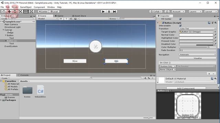Collapse the Canvas hierarchy item
This screenshot has width=220, height=123.
click(x=3, y=30)
